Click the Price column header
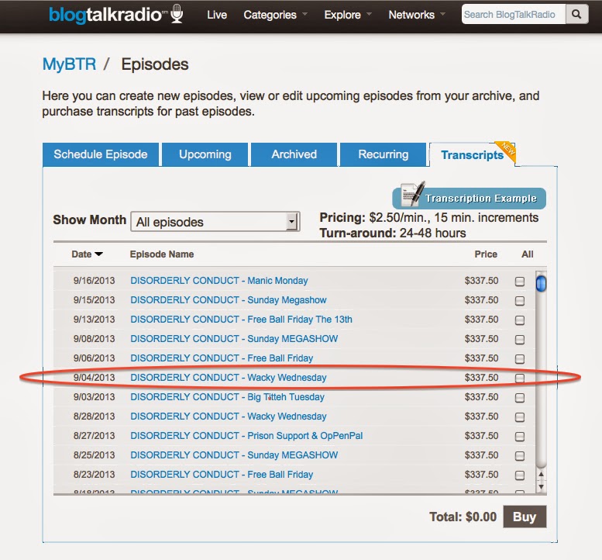This screenshot has width=602, height=560. pyautogui.click(x=486, y=254)
